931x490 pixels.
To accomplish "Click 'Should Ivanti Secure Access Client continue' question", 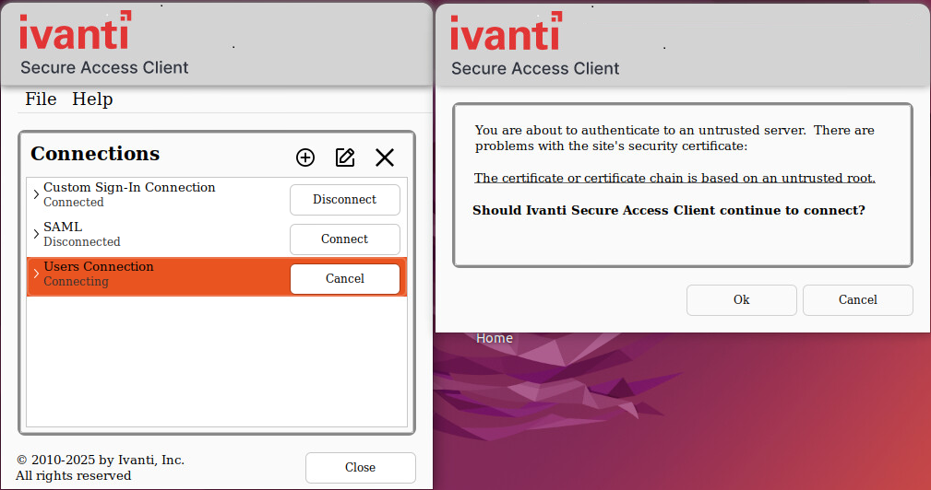I will 669,210.
